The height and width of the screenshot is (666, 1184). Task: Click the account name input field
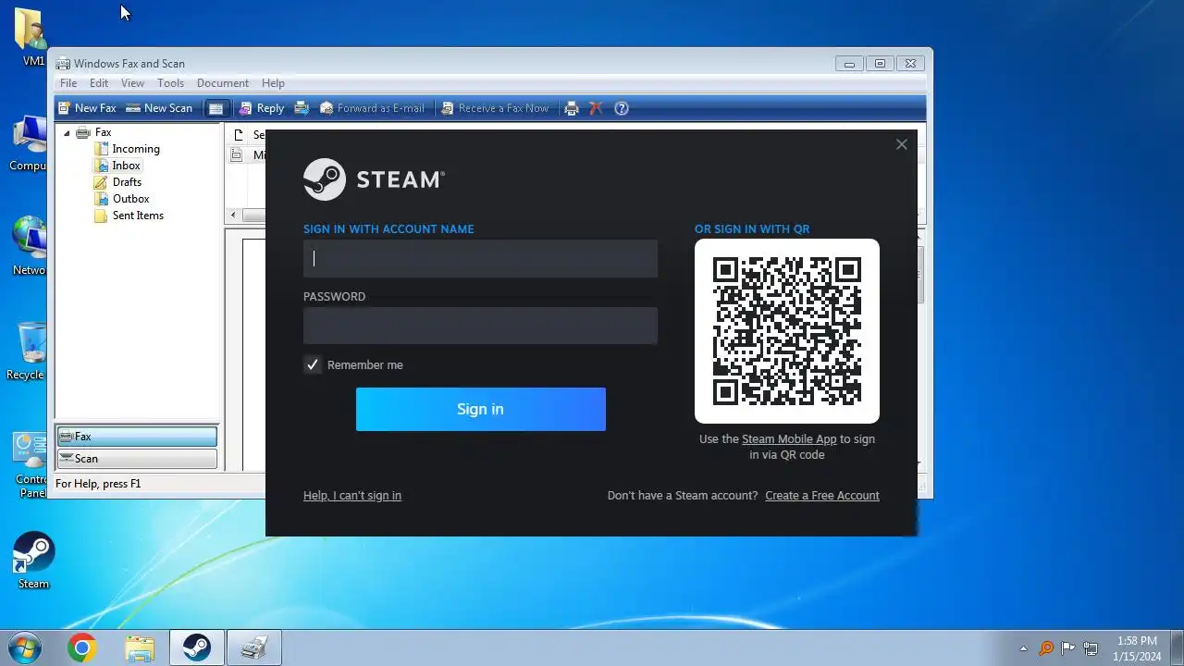tap(480, 259)
